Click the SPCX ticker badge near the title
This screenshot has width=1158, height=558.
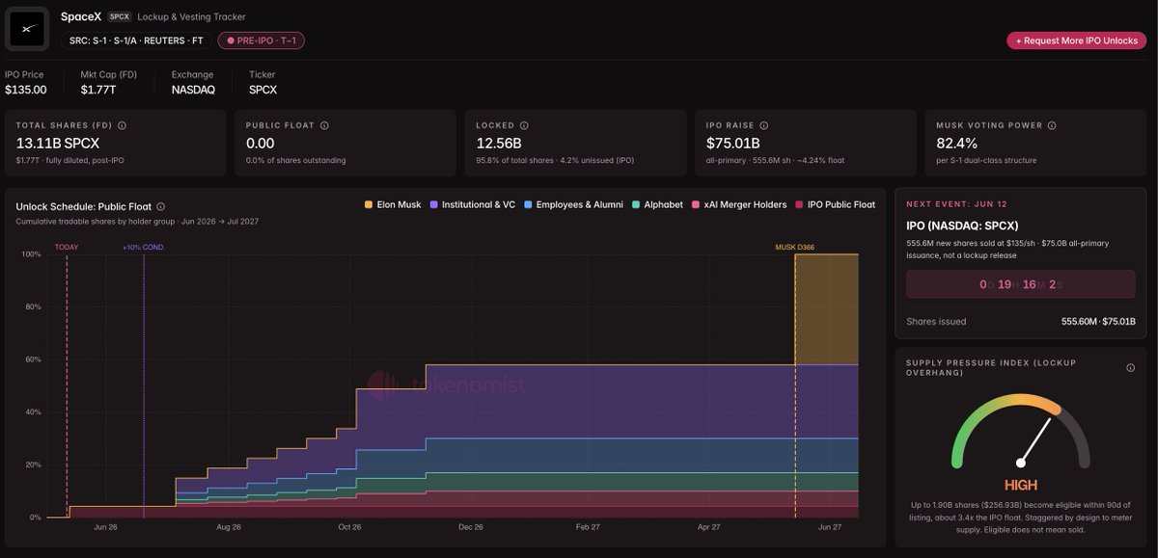[x=119, y=16]
